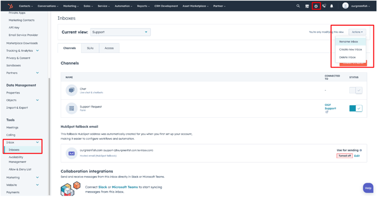The image size is (379, 201).
Task: Choose Rename inbox from Actions menu
Action: click(x=350, y=42)
